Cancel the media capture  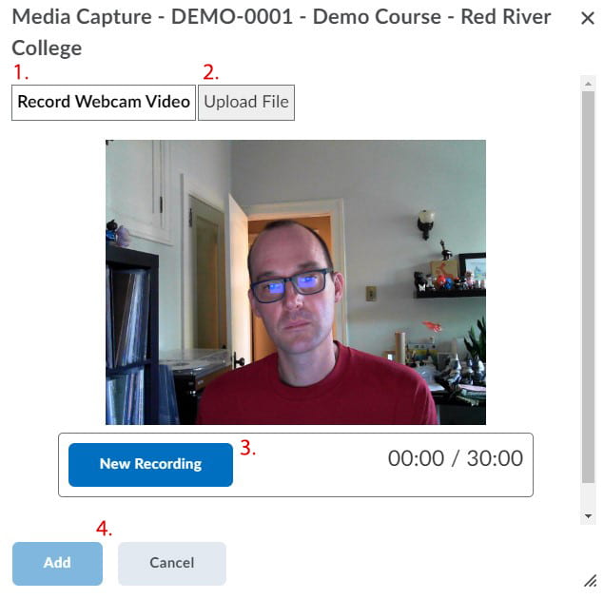pyautogui.click(x=172, y=563)
